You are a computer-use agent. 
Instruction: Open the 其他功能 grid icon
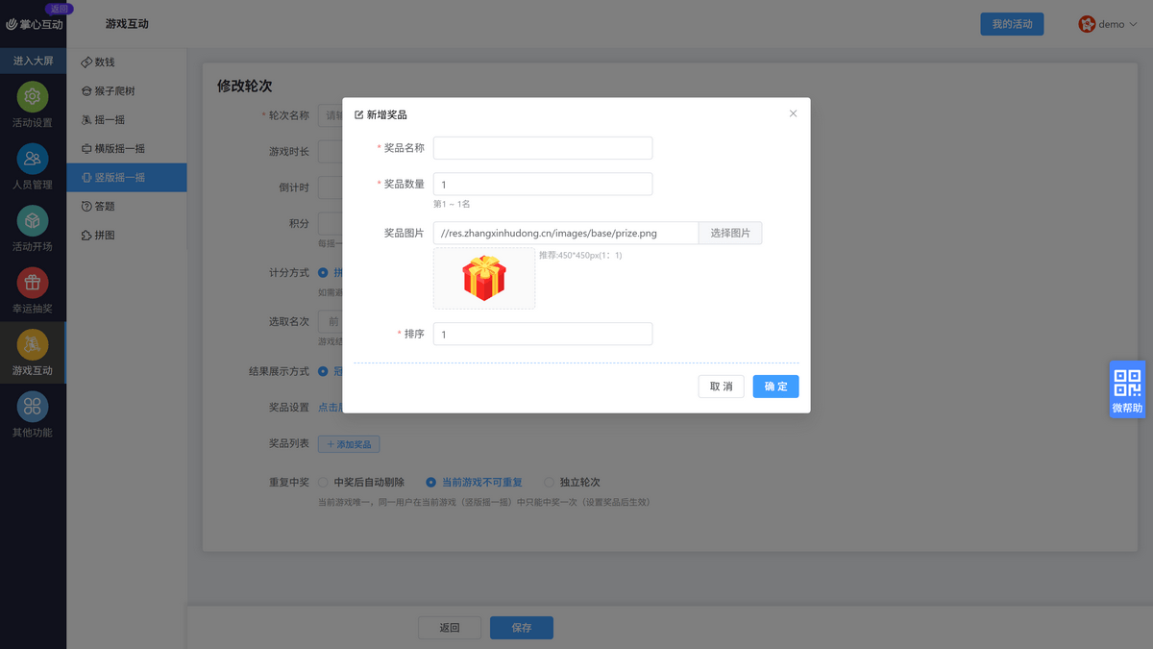tap(33, 407)
